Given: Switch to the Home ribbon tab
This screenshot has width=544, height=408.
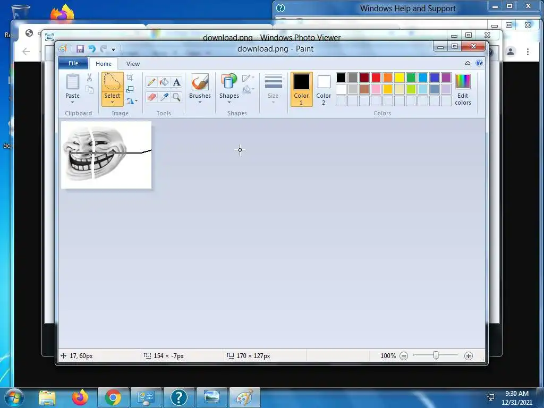Looking at the screenshot, I should pos(104,64).
